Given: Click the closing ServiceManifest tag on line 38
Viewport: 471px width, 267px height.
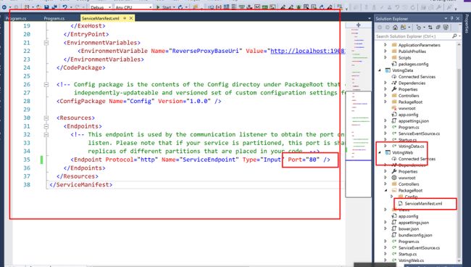Looking at the screenshot, I should click(81, 184).
